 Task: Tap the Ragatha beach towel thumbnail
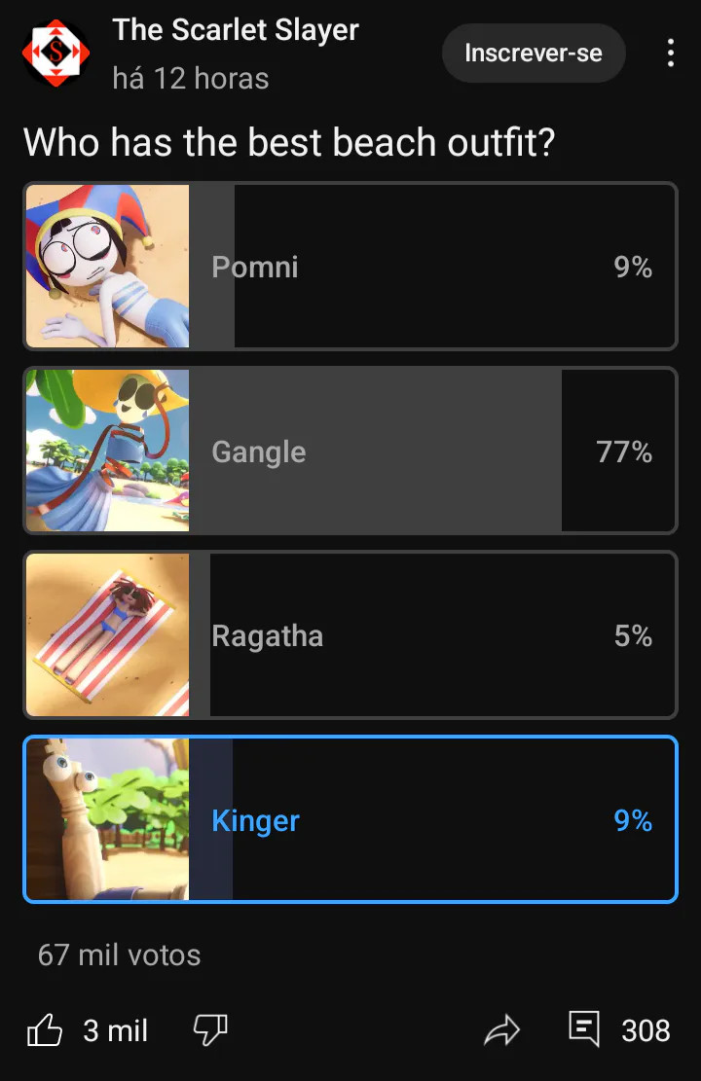[x=108, y=635]
